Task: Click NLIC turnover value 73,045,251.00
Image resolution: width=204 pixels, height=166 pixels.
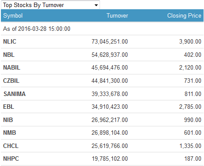Action: pos(110,41)
